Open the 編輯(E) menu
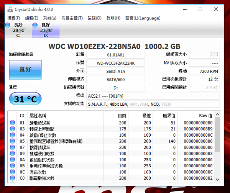Screen dimensions: 230x193 coord(32,18)
